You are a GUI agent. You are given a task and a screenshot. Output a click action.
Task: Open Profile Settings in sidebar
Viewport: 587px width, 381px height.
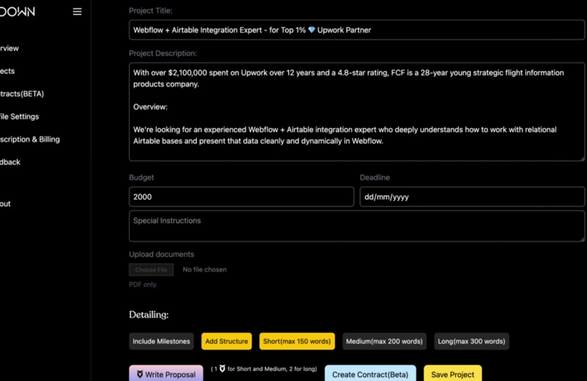[20, 116]
